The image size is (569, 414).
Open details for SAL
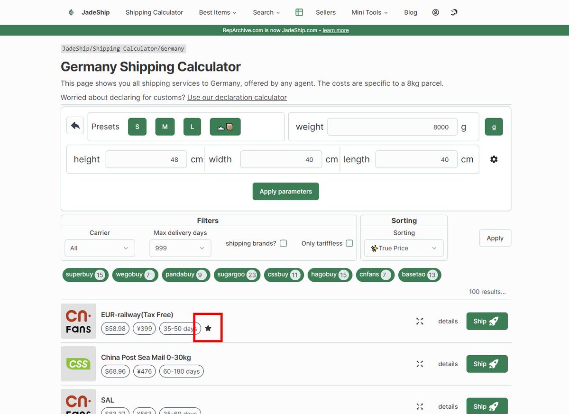pyautogui.click(x=448, y=406)
